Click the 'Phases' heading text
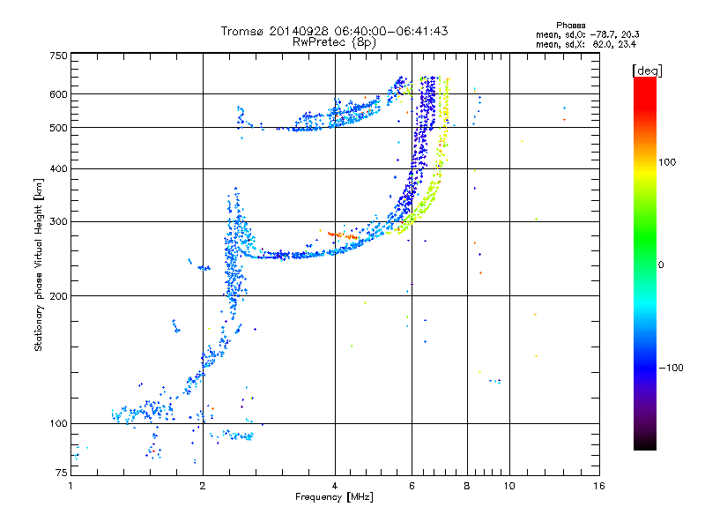This screenshot has height=529, width=705. tap(570, 26)
